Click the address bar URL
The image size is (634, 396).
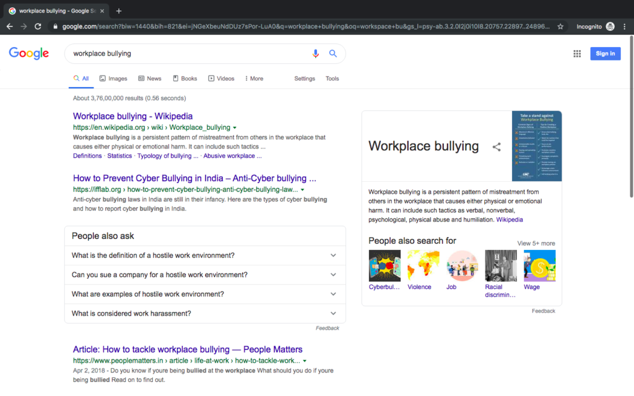(x=306, y=27)
